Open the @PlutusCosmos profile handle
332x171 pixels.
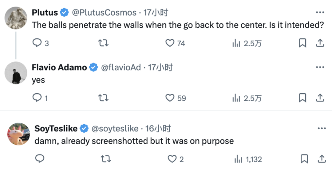click(104, 13)
